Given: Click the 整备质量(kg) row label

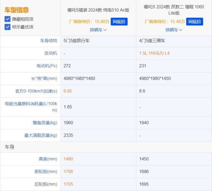Looking at the screenshot, I should point(45,123).
